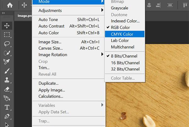189x127 pixels.
Task: Select the Lasso tool
Action: pyautogui.click(x=7, y=44)
